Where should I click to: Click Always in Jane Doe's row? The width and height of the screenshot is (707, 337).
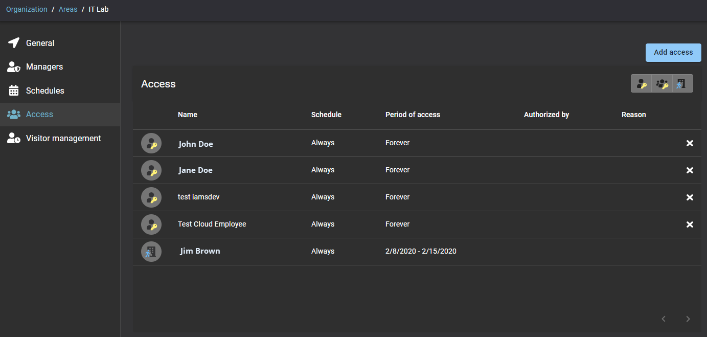coord(323,170)
